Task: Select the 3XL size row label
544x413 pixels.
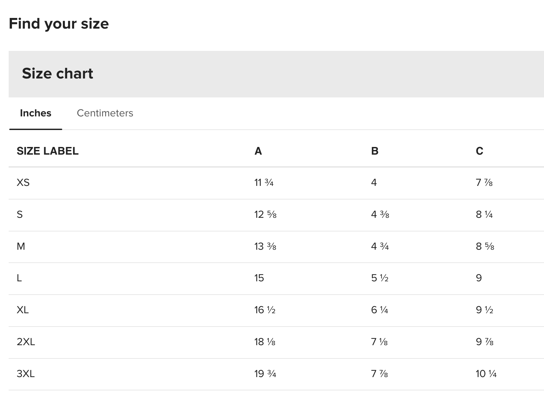Action: [26, 374]
